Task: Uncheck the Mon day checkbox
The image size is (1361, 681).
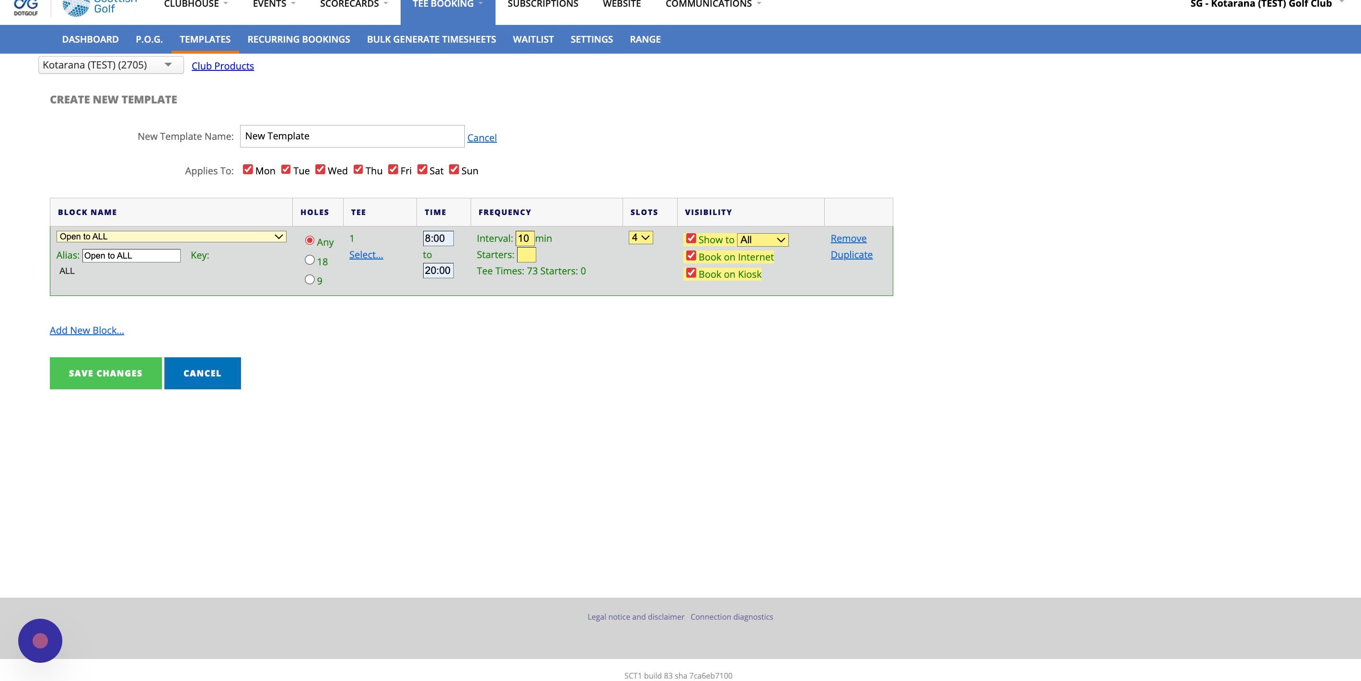Action: 248,170
